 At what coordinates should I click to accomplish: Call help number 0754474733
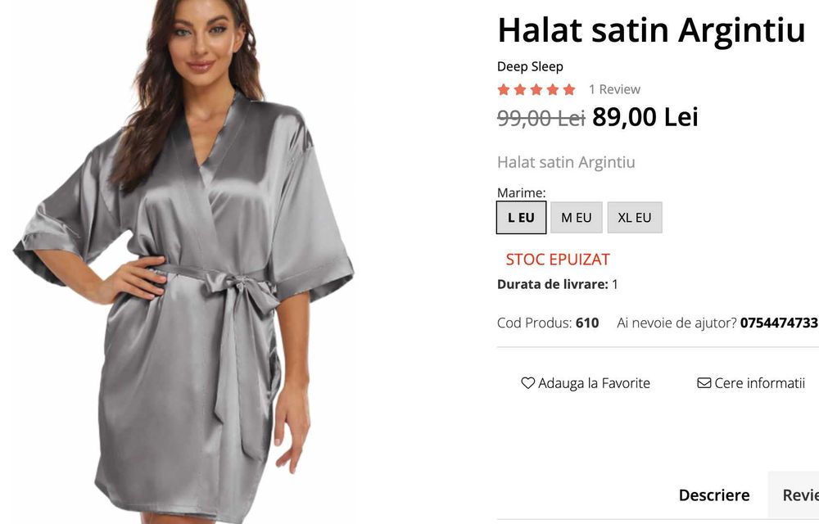[779, 323]
